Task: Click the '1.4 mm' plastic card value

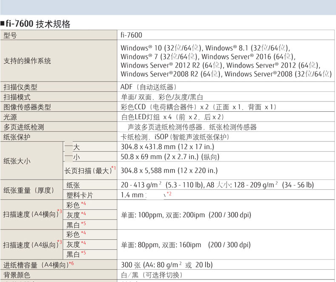Action: [132, 195]
